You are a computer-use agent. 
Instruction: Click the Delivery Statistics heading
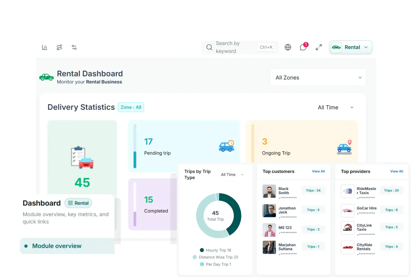click(81, 107)
